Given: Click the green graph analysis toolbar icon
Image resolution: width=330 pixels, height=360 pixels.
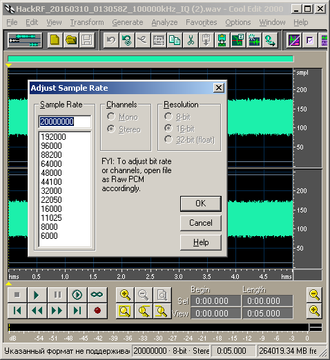Looking at the screenshot, I should tap(238, 40).
